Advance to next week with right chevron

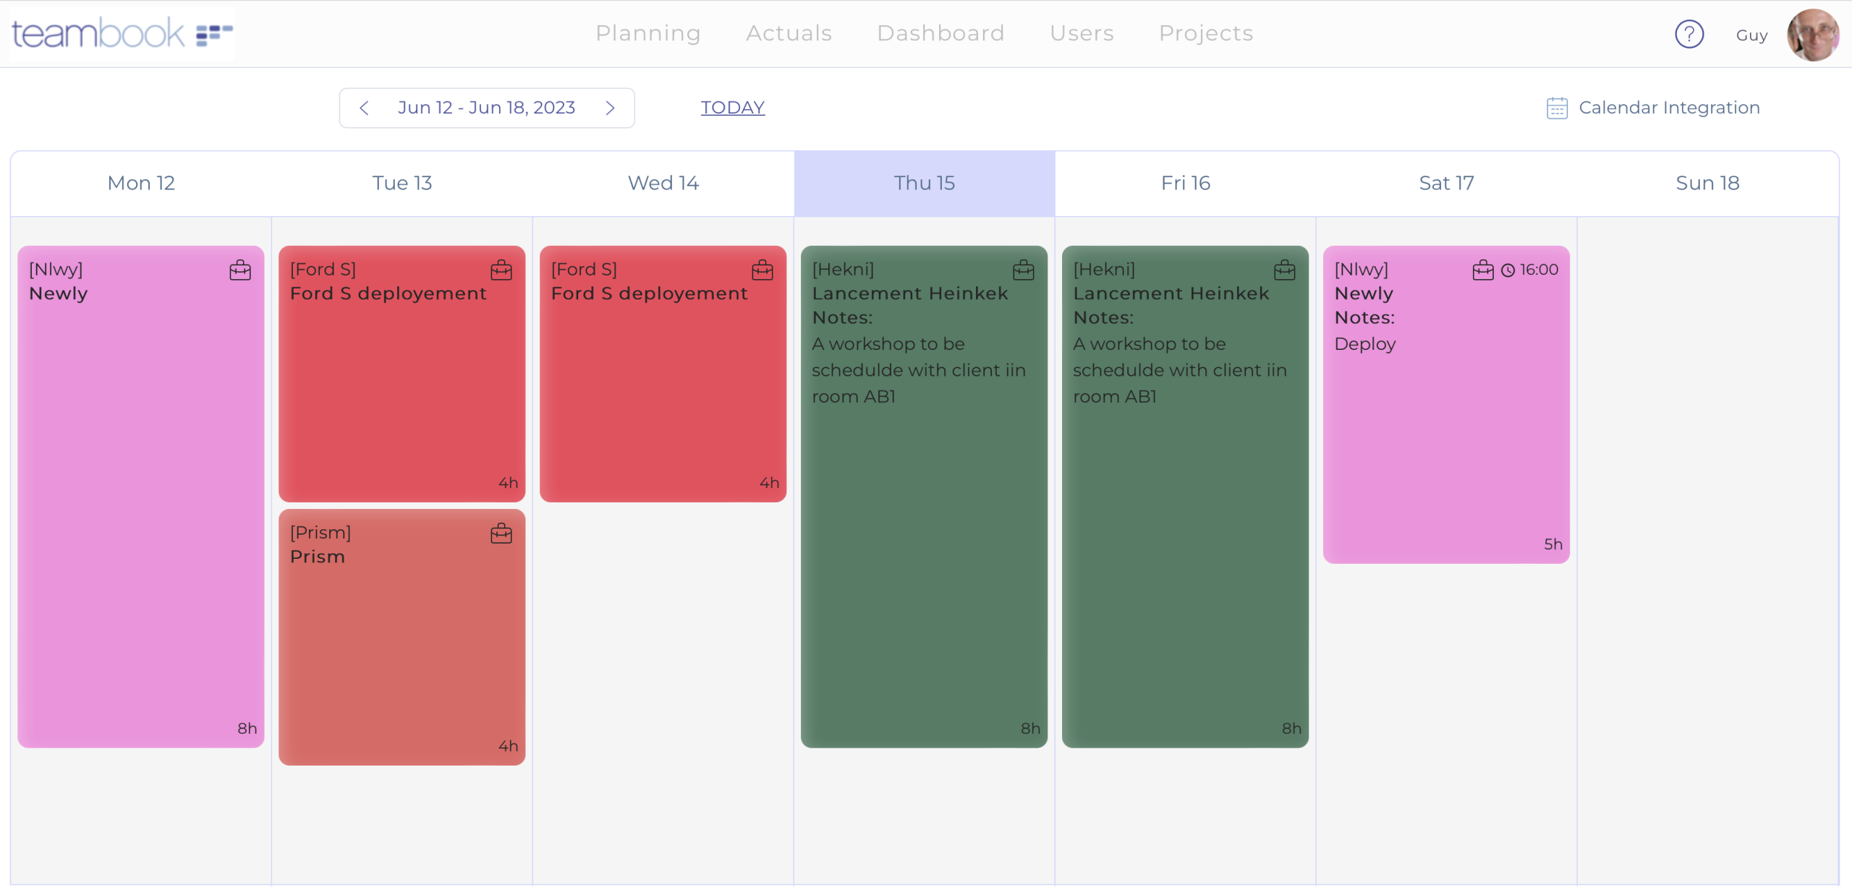610,108
